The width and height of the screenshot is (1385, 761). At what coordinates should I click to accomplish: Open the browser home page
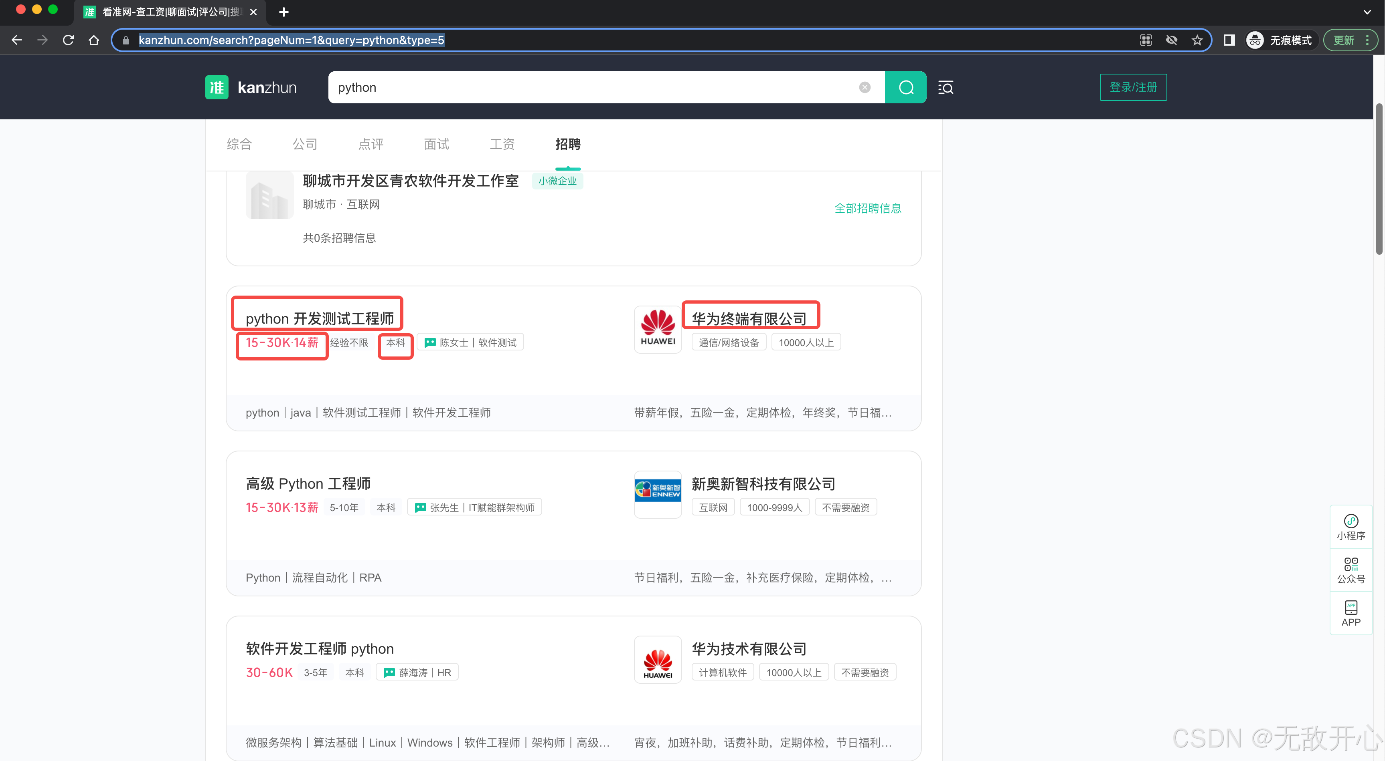pos(94,40)
